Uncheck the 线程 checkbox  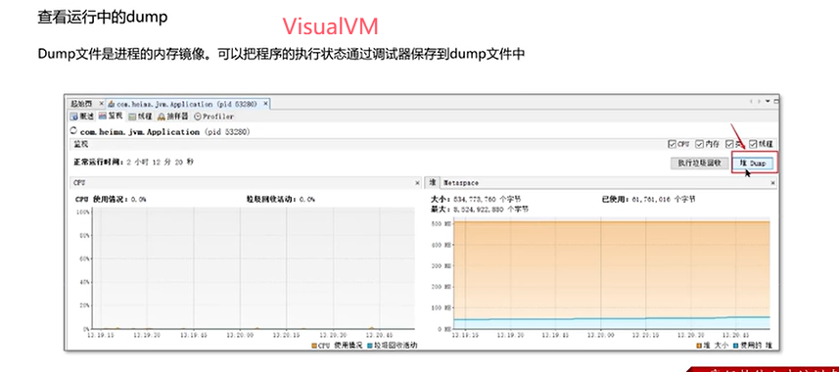(x=753, y=144)
